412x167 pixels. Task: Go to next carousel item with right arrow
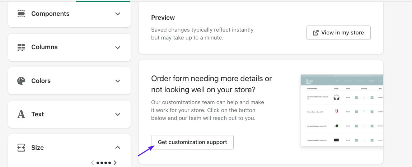pyautogui.click(x=115, y=163)
